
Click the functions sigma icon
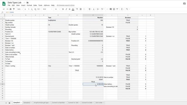[x=122, y=9]
